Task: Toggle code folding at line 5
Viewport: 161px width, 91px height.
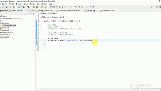Action: (39, 21)
